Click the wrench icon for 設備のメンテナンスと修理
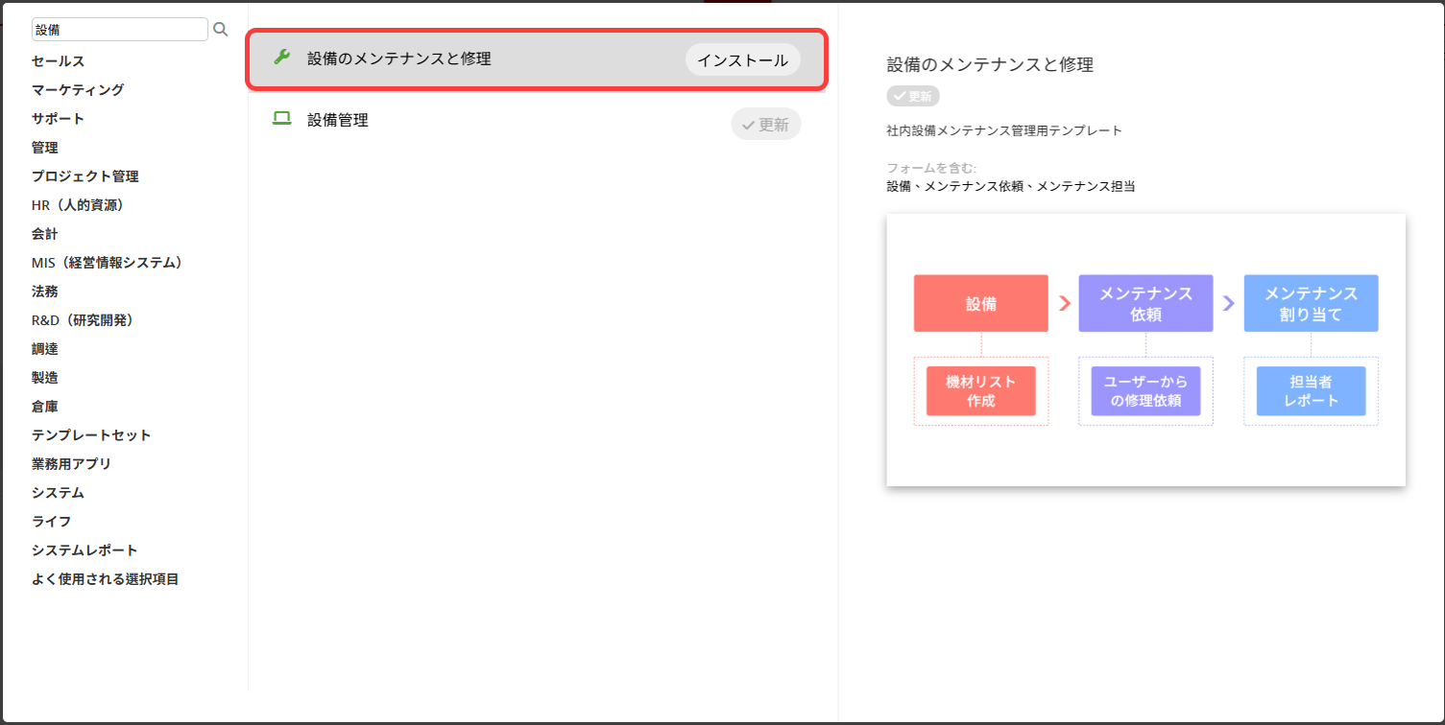The width and height of the screenshot is (1445, 725). pos(282,58)
